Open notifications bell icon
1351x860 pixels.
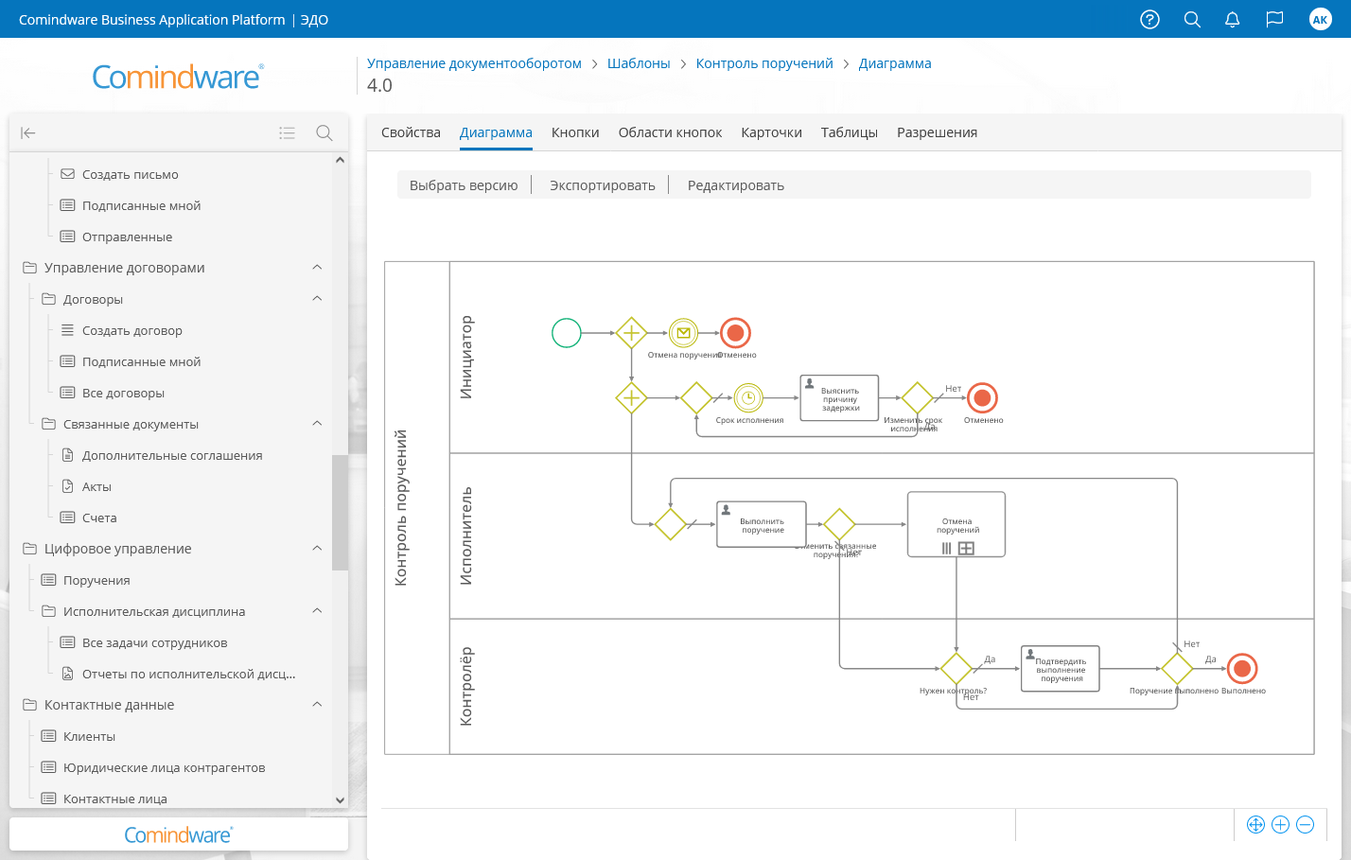[x=1233, y=19]
